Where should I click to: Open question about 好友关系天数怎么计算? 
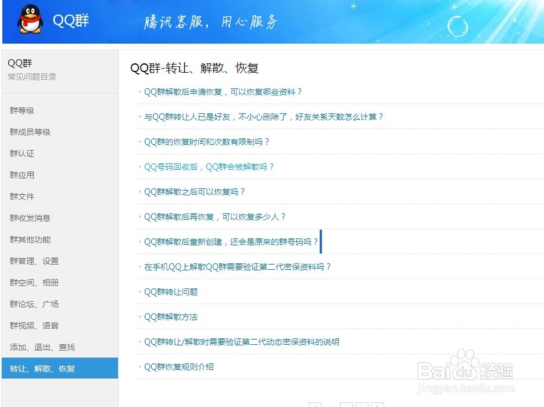tap(263, 117)
